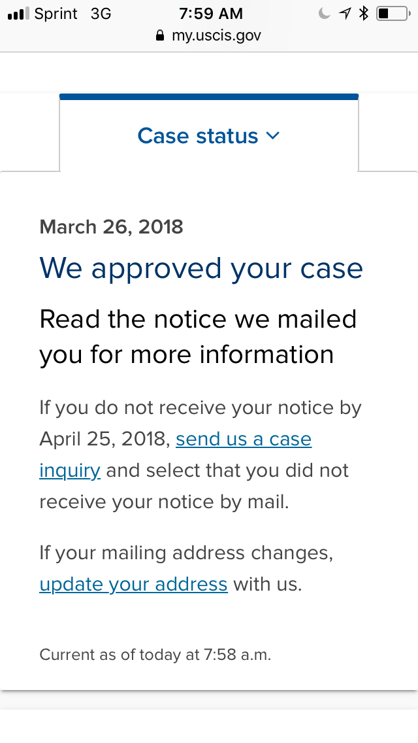Tap the blue bar atop Case status tab
The width and height of the screenshot is (418, 743).
(x=209, y=97)
